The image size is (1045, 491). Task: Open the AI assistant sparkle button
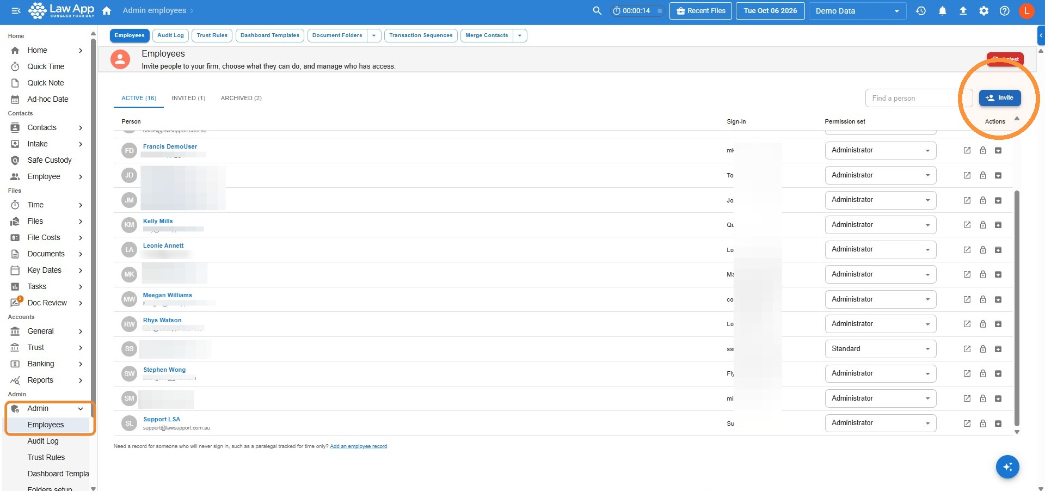pyautogui.click(x=1007, y=467)
